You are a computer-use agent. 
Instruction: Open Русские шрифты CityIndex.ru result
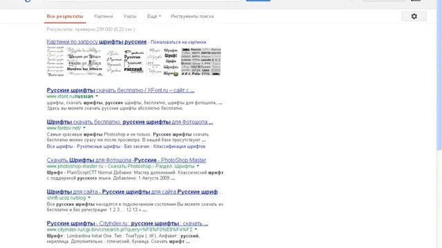(127, 223)
